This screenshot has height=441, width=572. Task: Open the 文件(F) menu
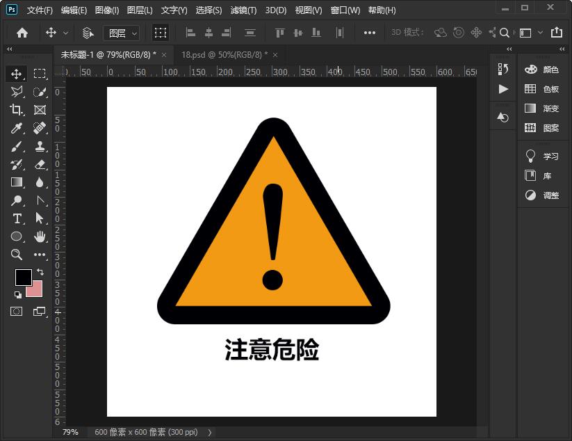click(x=40, y=10)
